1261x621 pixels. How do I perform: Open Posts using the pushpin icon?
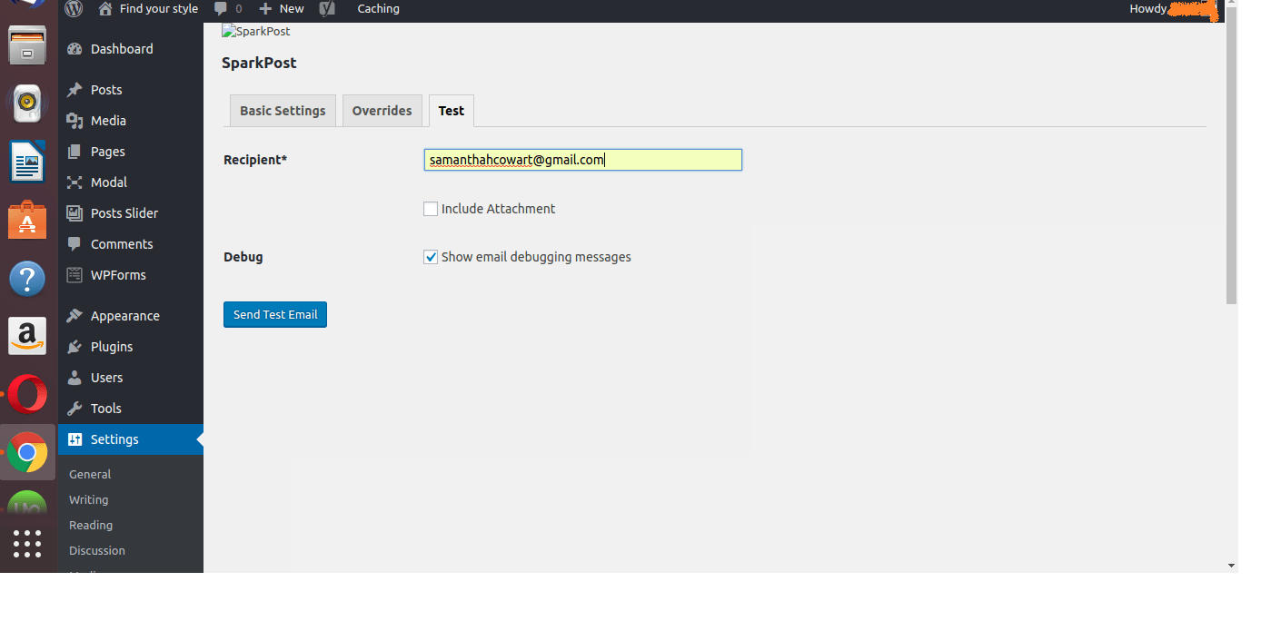pyautogui.click(x=74, y=89)
